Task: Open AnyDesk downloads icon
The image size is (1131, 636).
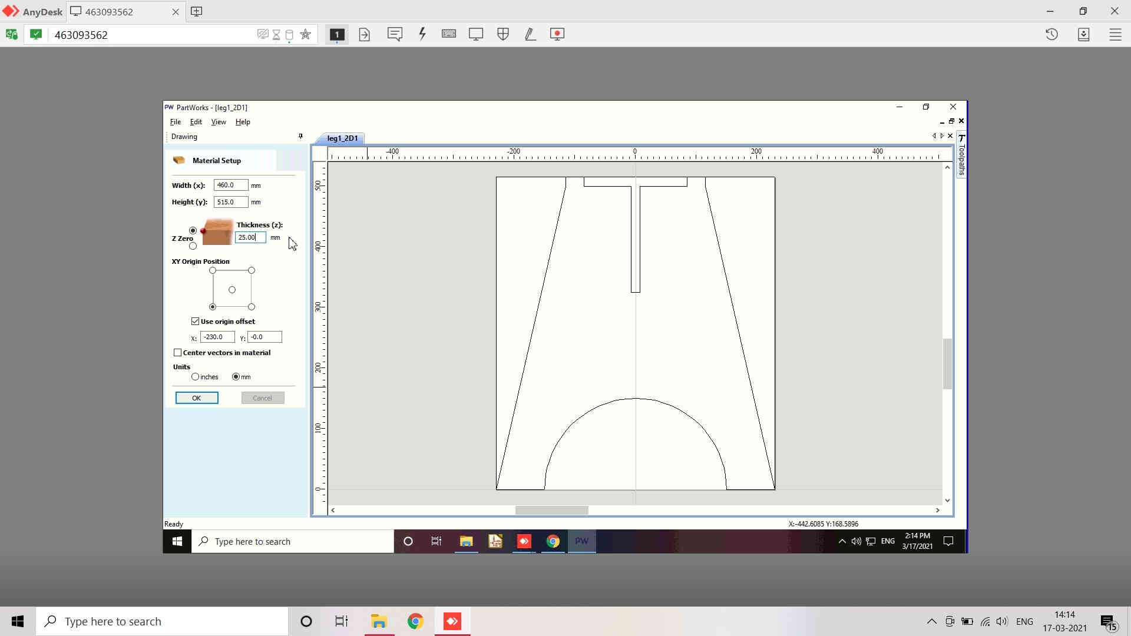Action: coord(1084,35)
